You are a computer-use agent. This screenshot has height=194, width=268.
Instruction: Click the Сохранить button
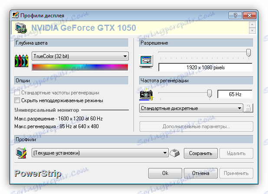coord(201,153)
